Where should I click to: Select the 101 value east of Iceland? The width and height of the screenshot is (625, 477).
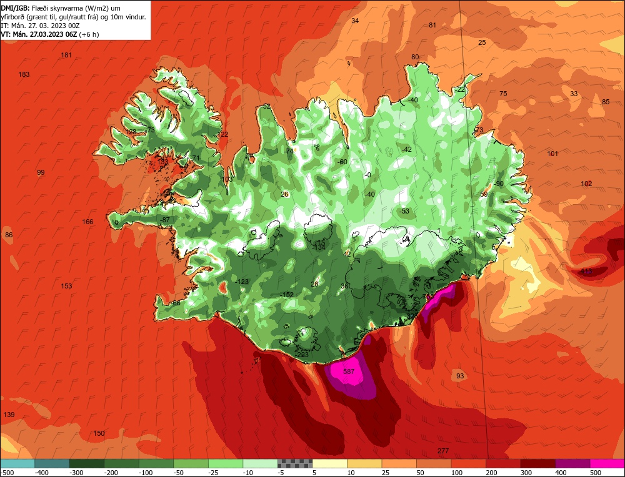(552, 154)
